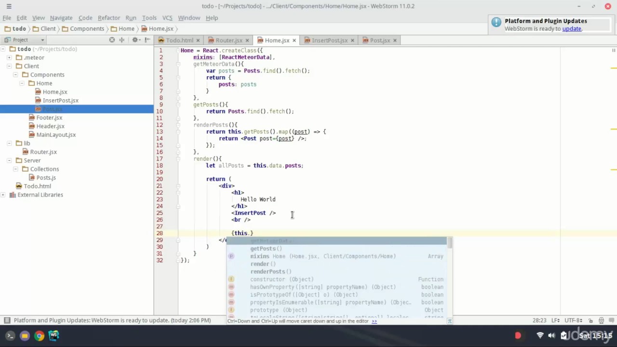
Task: Click the WebStorm icon in the taskbar
Action: click(x=54, y=336)
